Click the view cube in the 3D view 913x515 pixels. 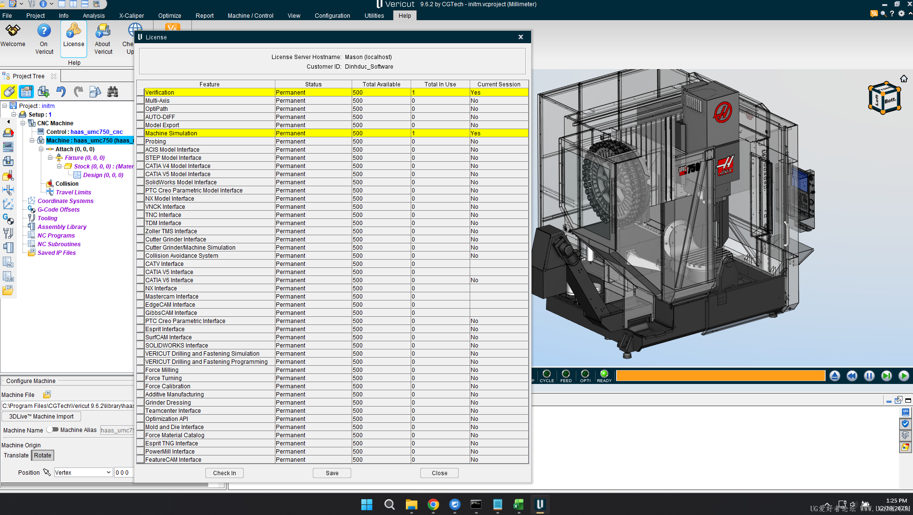pyautogui.click(x=884, y=98)
